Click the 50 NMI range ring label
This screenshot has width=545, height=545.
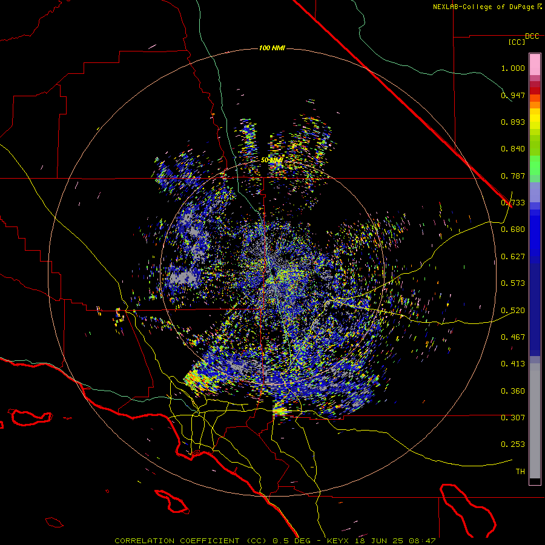(272, 160)
